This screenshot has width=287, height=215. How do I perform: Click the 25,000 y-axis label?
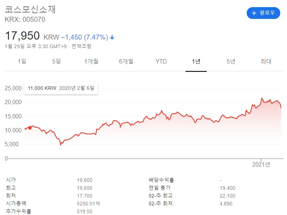(x=13, y=88)
